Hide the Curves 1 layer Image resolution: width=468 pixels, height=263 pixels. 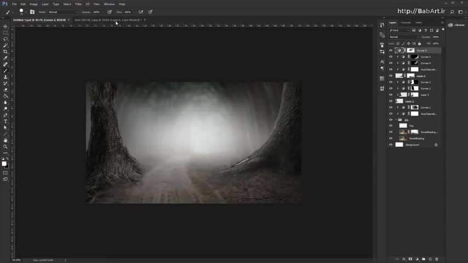coord(391,107)
